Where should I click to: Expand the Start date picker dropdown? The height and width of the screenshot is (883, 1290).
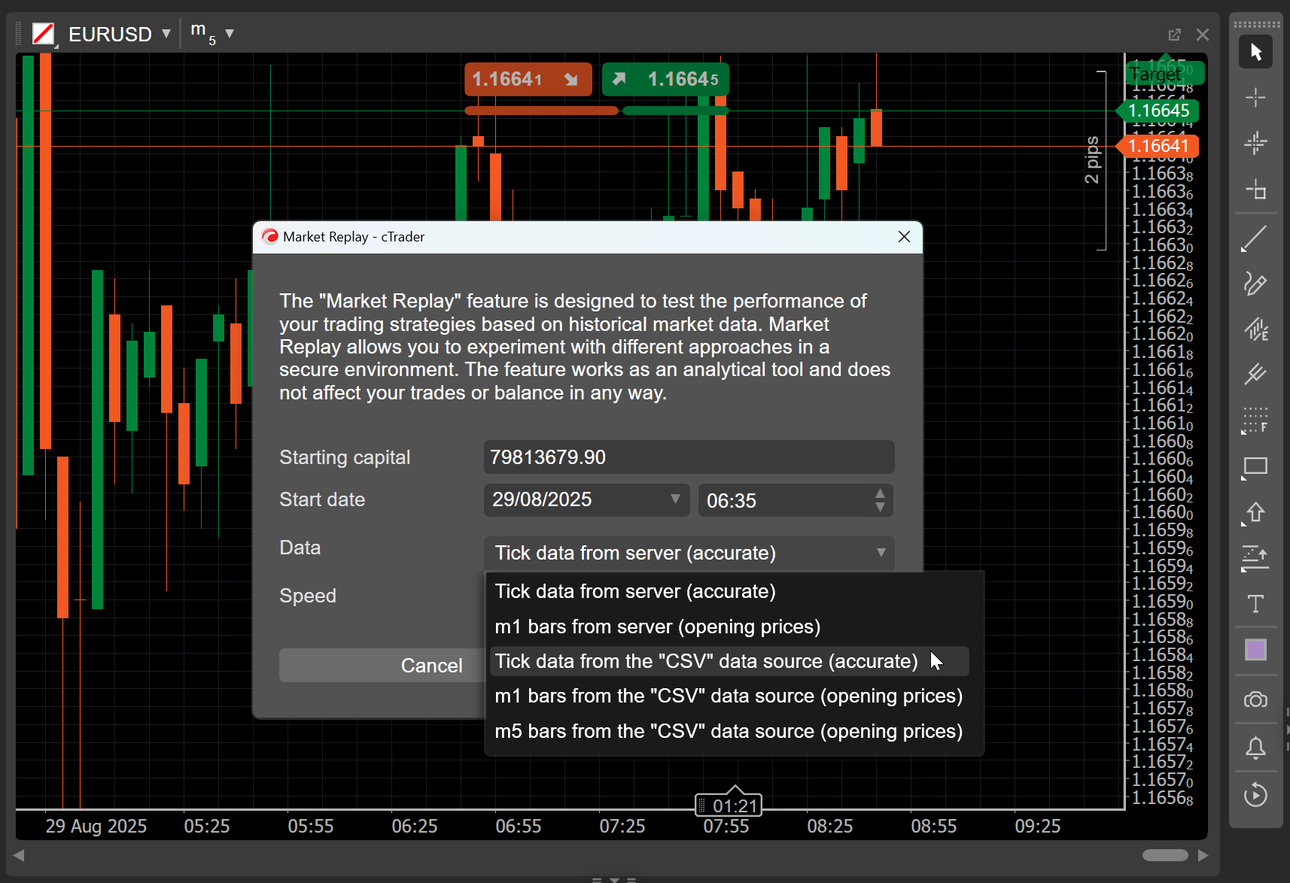click(x=674, y=499)
